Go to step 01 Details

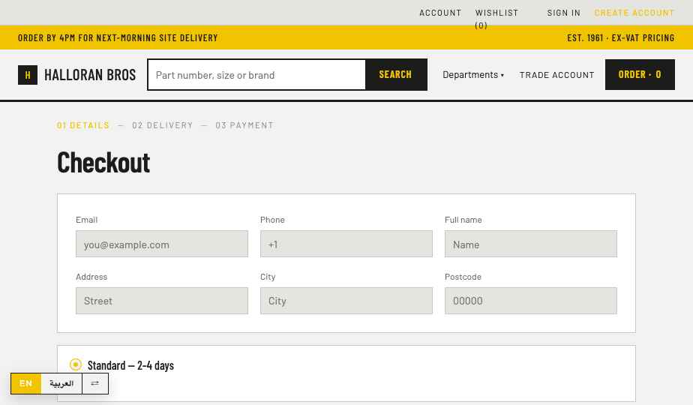83,125
